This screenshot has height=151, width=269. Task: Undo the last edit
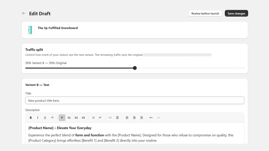click(151, 118)
